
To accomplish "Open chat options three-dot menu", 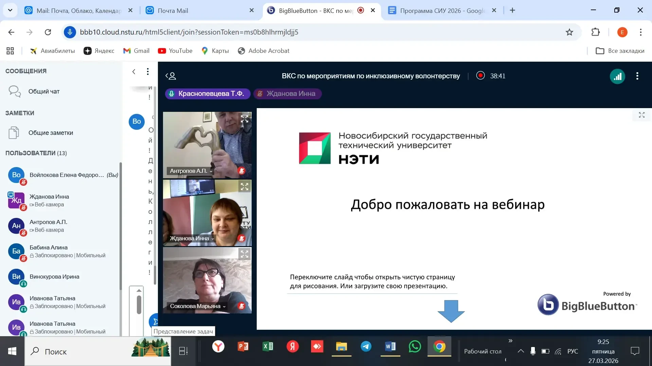I will pyautogui.click(x=147, y=72).
